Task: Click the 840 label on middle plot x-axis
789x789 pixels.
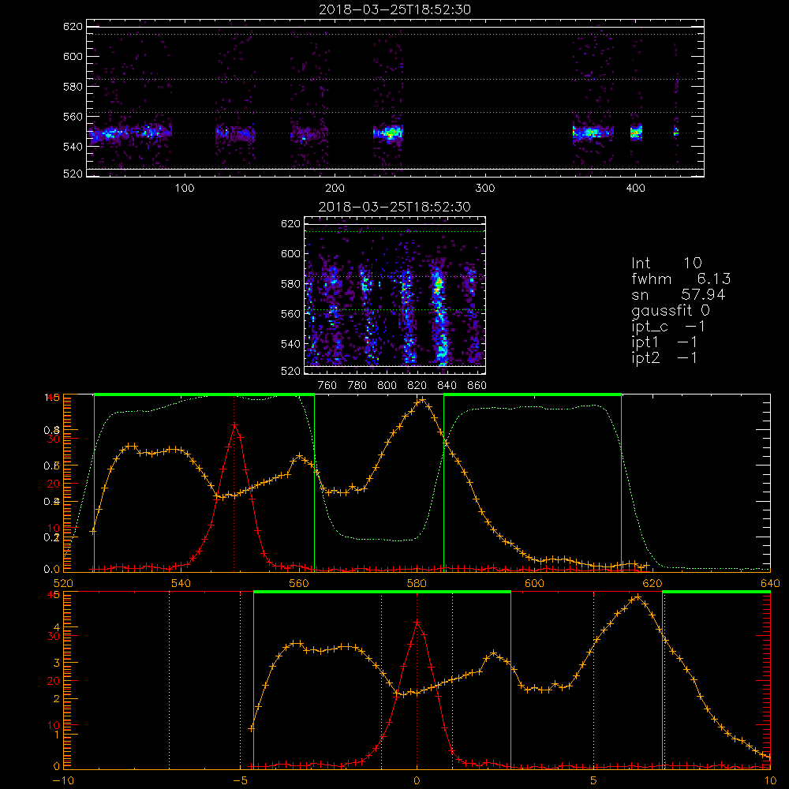Action: coord(447,386)
